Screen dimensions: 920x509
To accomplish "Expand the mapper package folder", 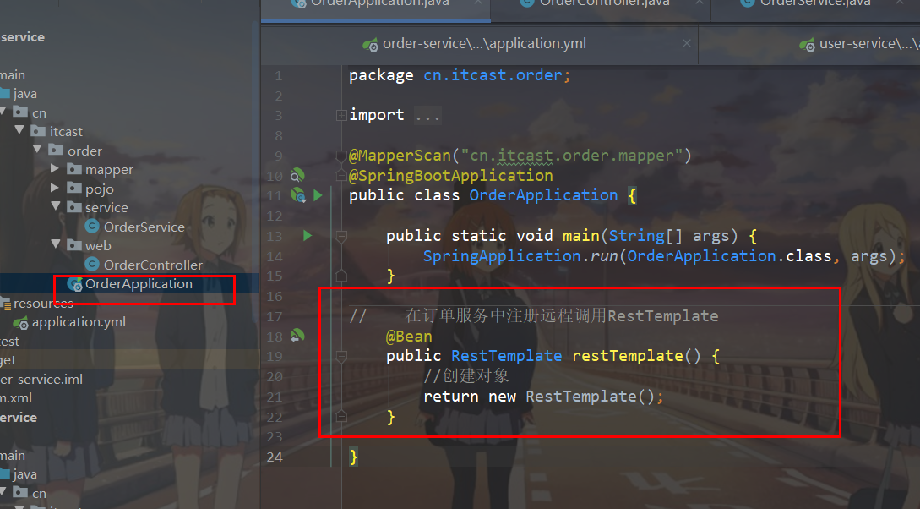I will click(55, 169).
